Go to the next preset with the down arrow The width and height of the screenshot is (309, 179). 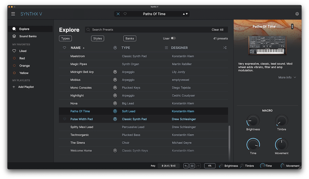186,14
